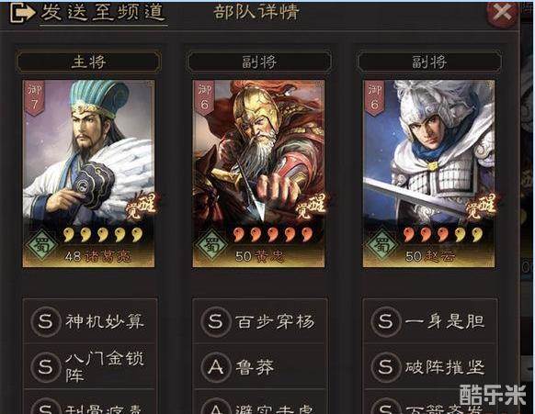Select the 百步穿杨 S skill

[x=260, y=321]
